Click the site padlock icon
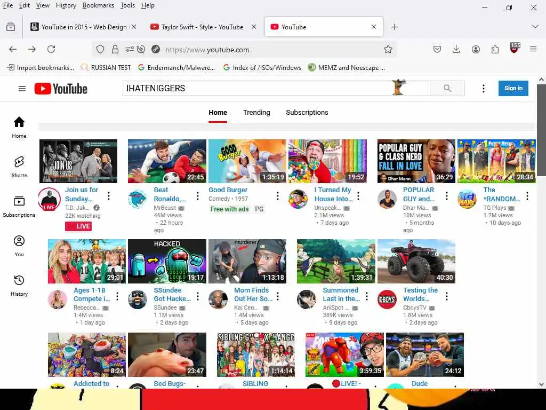Viewport: 546px width, 410px height. pos(115,50)
